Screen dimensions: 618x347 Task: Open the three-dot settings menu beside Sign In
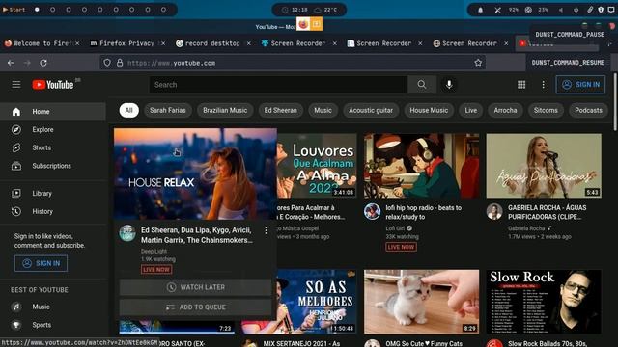tap(543, 85)
